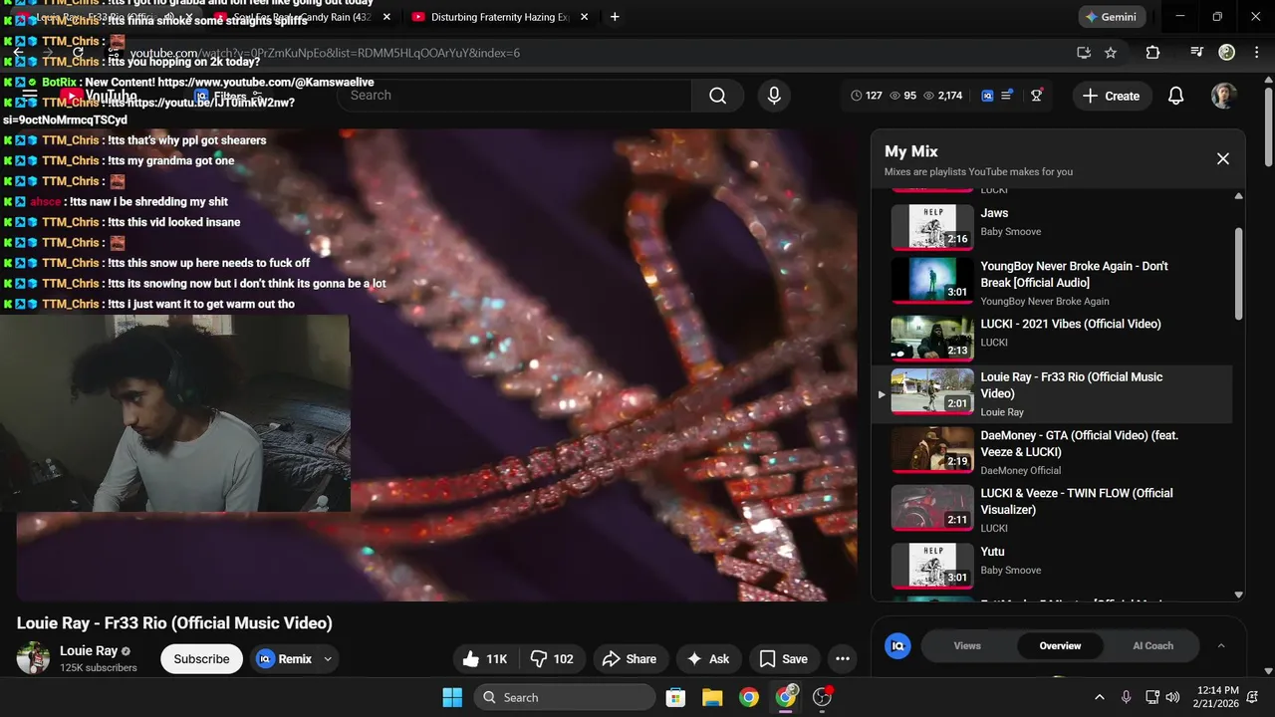This screenshot has height=717, width=1275.
Task: Show hidden system tray icons chevron
Action: [x=1100, y=697]
